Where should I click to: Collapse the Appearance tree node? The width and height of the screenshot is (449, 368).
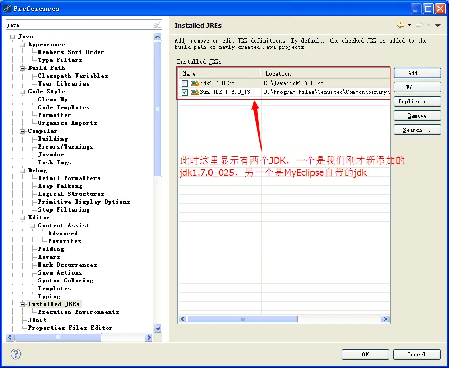click(23, 45)
